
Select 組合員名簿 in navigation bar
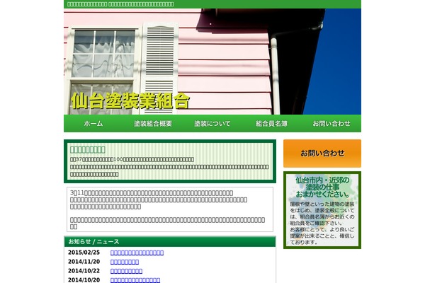point(271,124)
